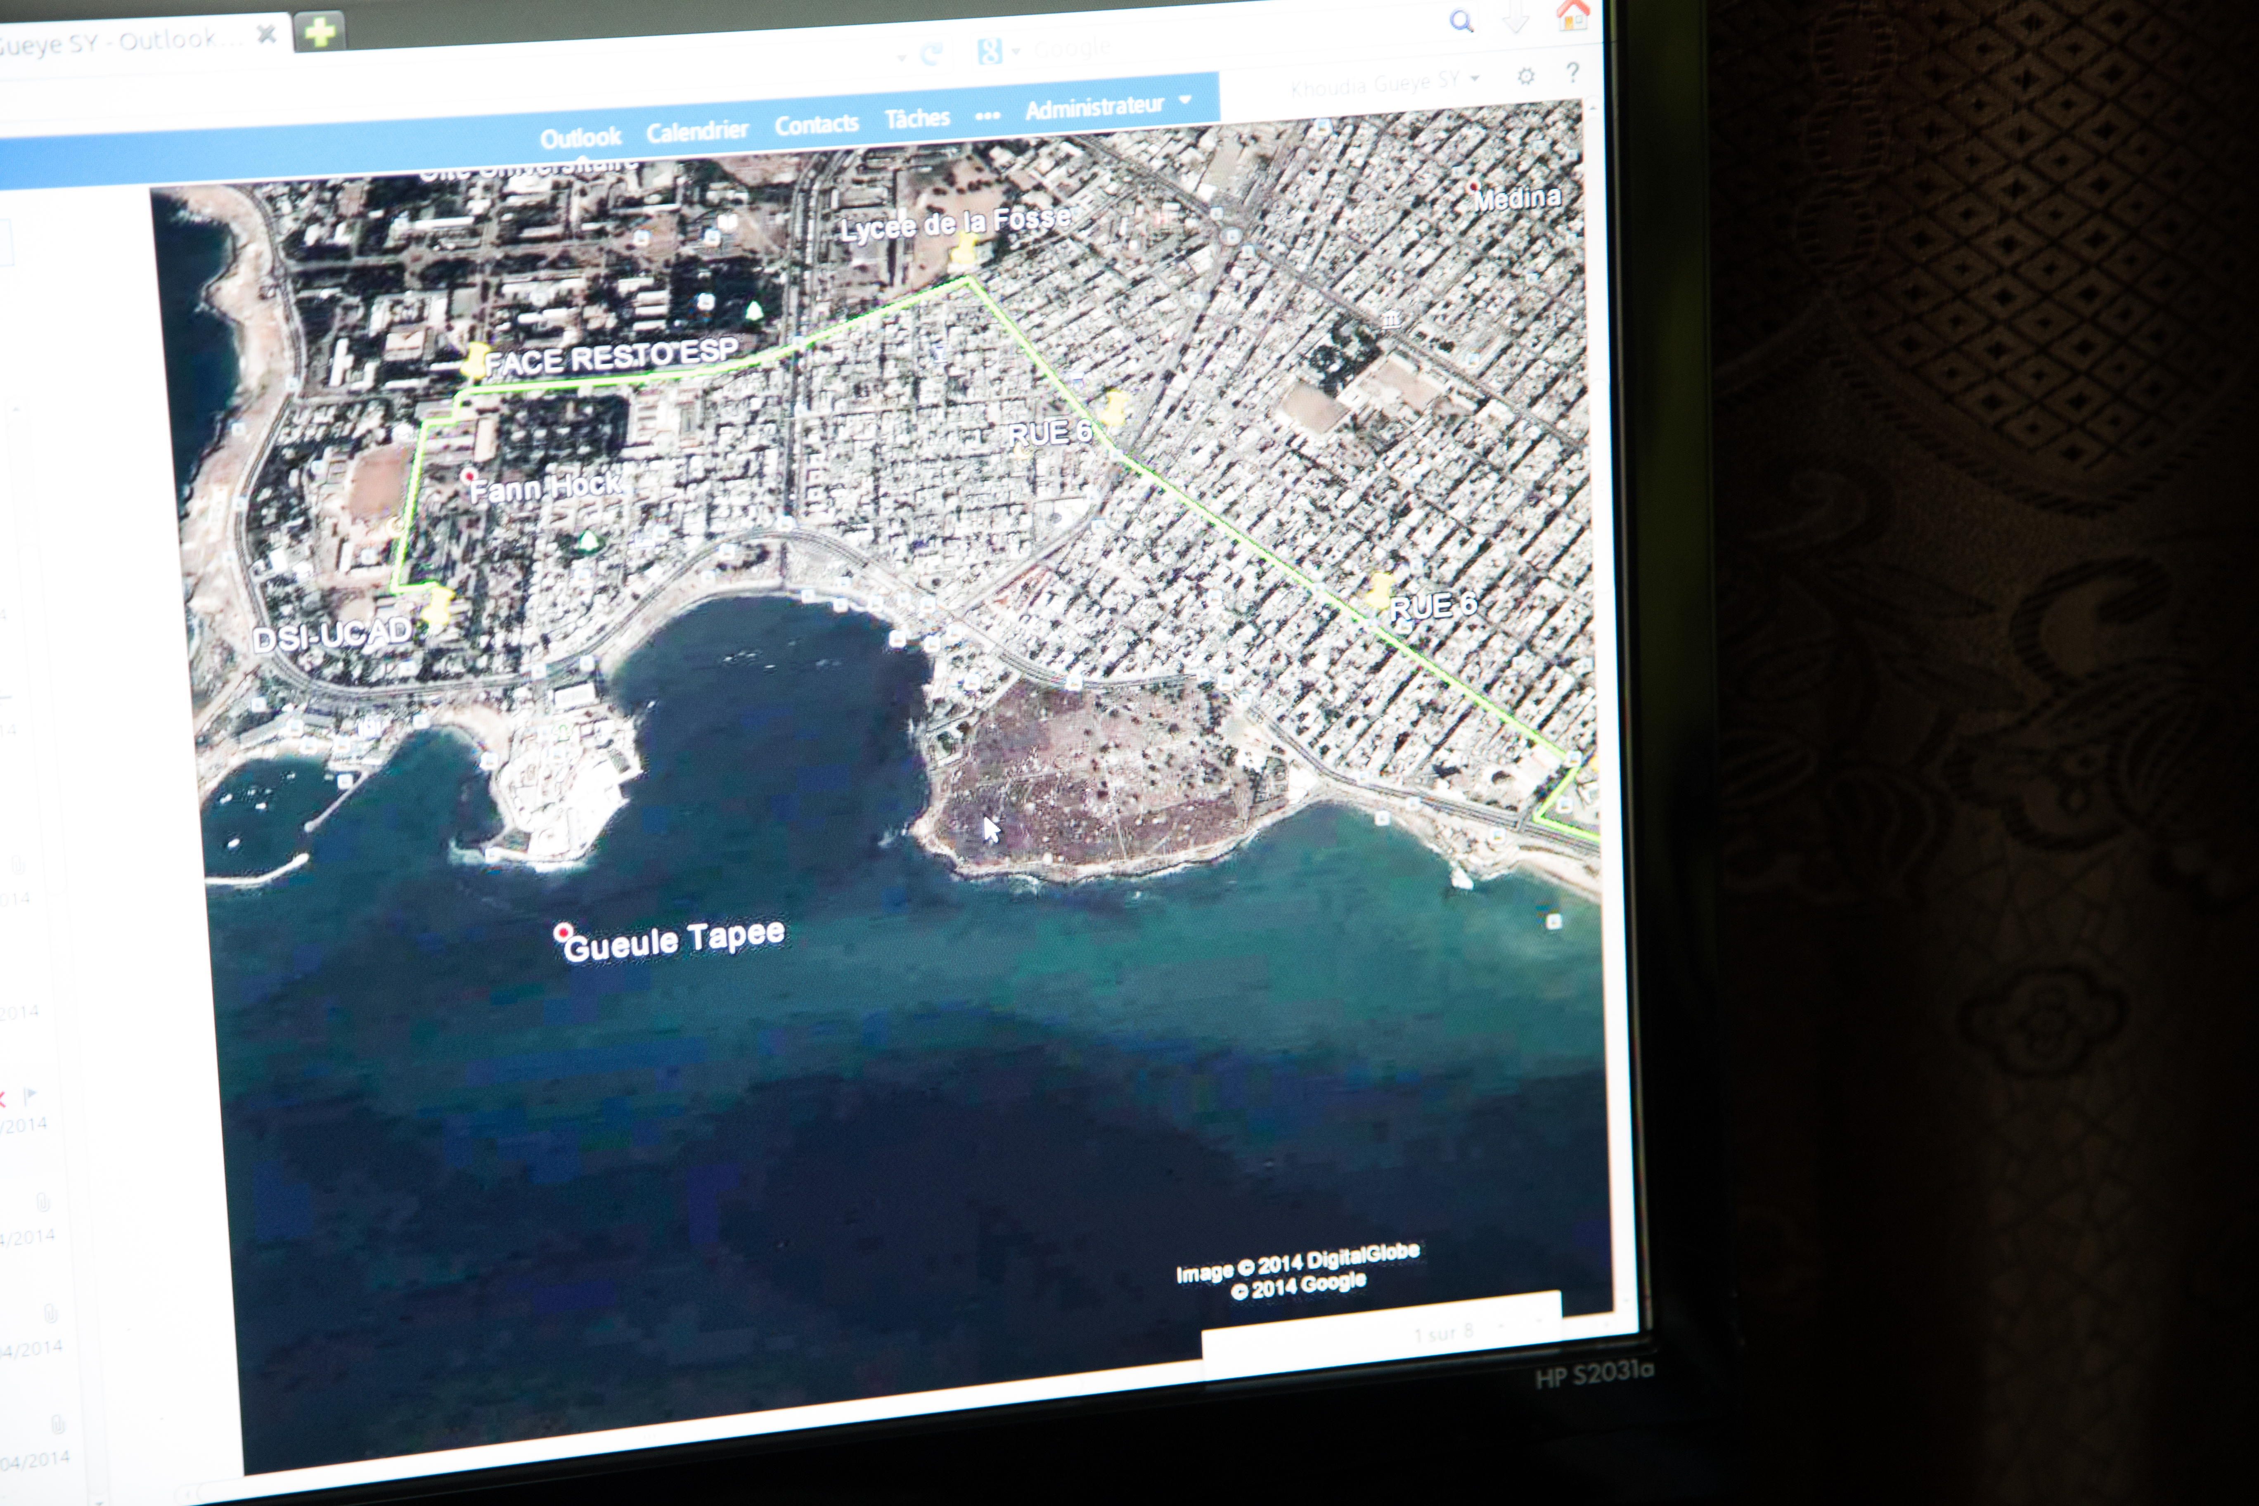
Task: Click the FACE RESTO ESP label
Action: click(x=612, y=356)
